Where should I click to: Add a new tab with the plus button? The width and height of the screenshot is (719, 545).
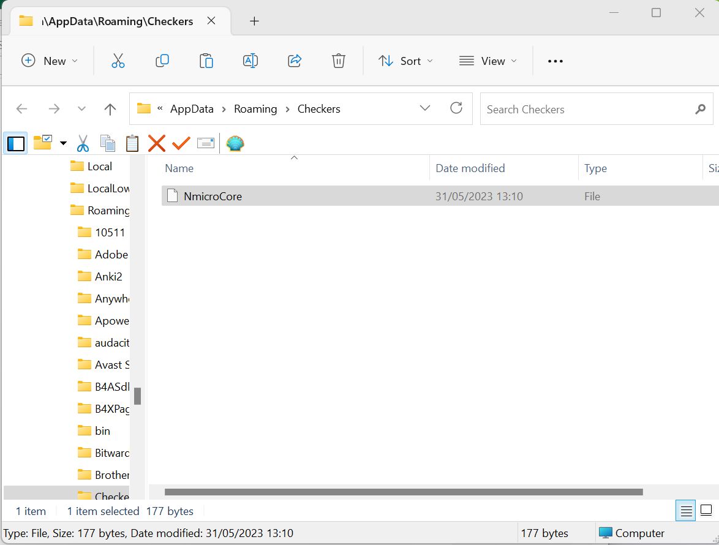tap(254, 21)
